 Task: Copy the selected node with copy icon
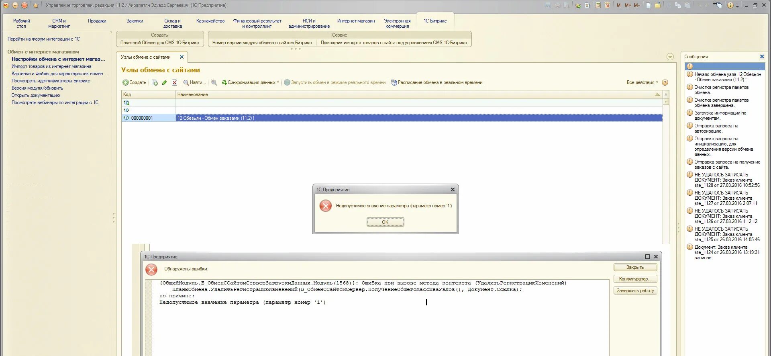[x=155, y=82]
